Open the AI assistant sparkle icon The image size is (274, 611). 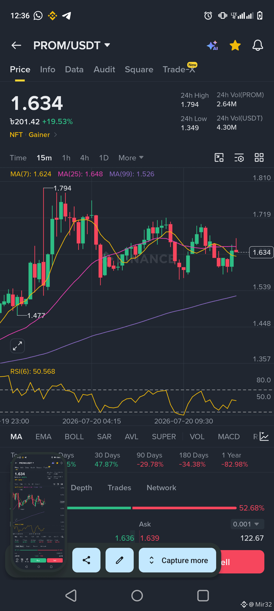tap(212, 45)
